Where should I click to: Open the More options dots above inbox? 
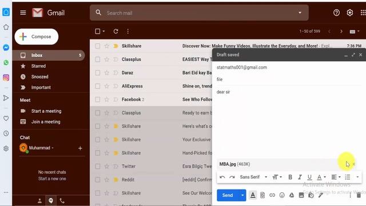point(128,31)
